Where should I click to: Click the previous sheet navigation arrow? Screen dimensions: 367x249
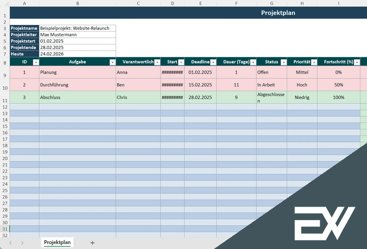point(10,243)
